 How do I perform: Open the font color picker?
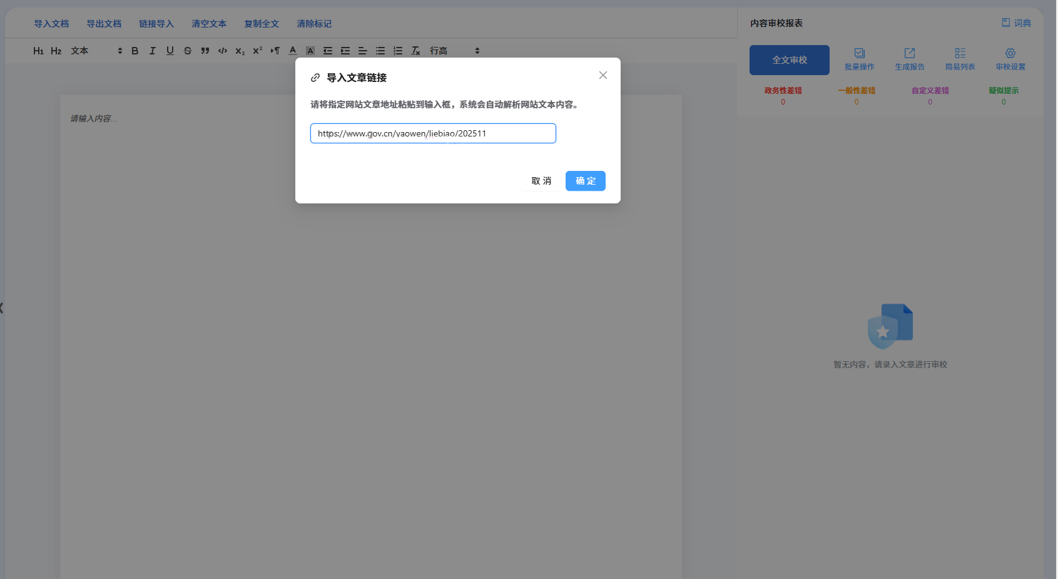tap(292, 51)
